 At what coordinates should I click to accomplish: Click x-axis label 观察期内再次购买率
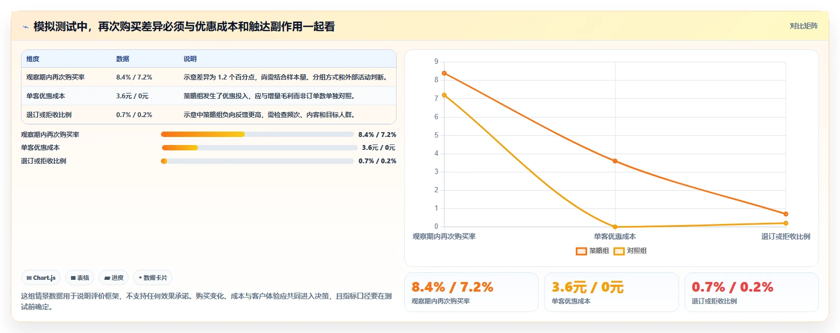[444, 236]
